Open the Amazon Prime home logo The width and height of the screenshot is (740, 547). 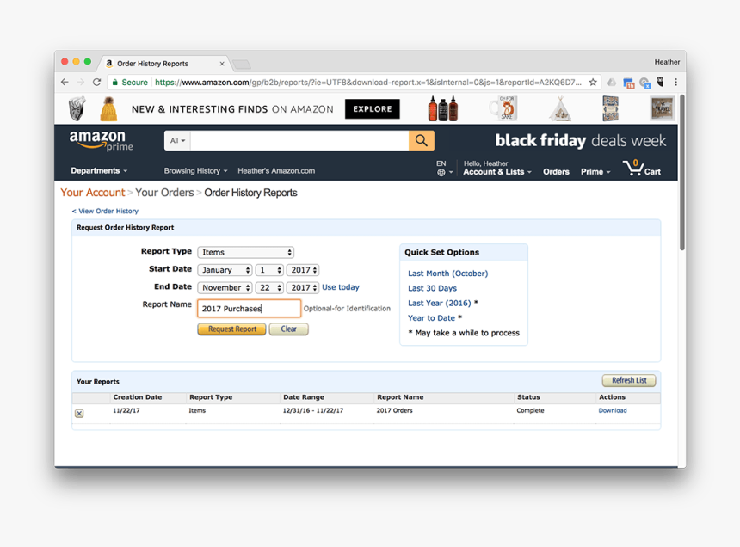[x=99, y=139]
